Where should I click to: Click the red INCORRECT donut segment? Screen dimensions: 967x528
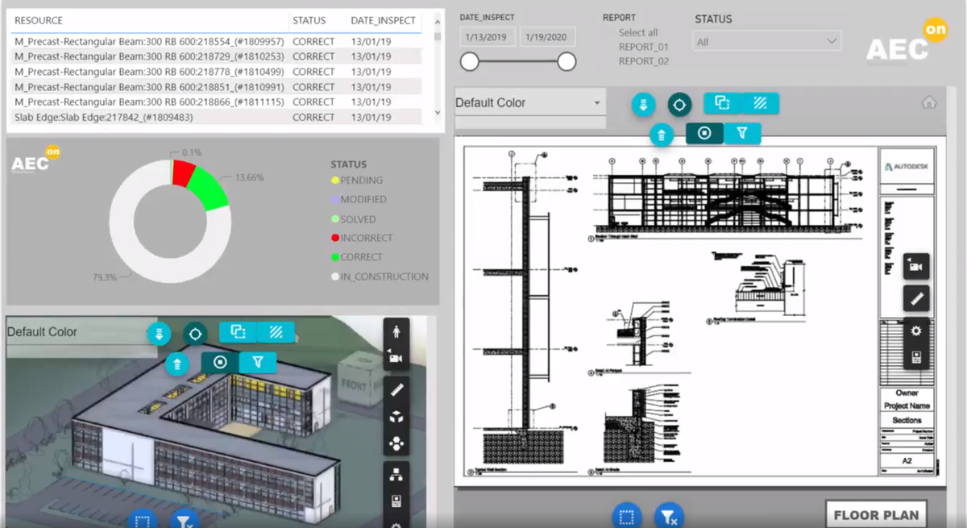[x=184, y=173]
